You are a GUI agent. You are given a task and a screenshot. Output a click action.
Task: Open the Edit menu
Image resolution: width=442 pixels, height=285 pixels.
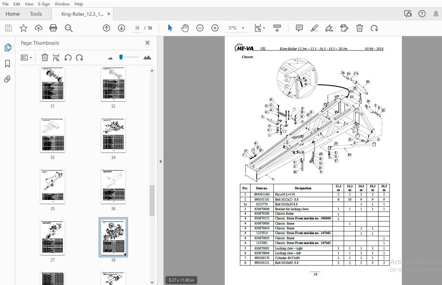[x=16, y=4]
